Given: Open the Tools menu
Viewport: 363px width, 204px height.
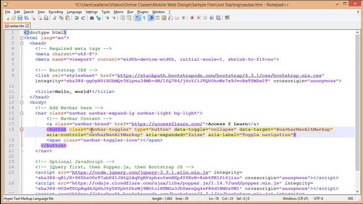Looking at the screenshot, I should 105,12.
